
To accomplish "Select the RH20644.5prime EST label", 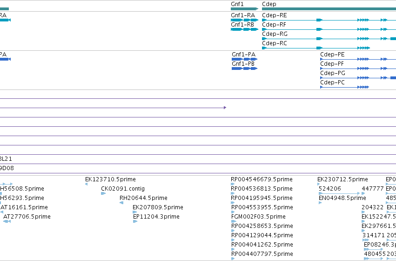I will [143, 198].
